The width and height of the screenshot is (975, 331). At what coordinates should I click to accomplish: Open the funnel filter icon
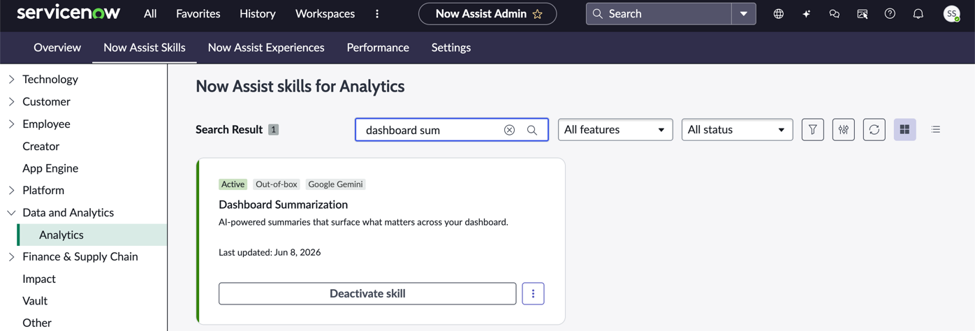pyautogui.click(x=813, y=130)
